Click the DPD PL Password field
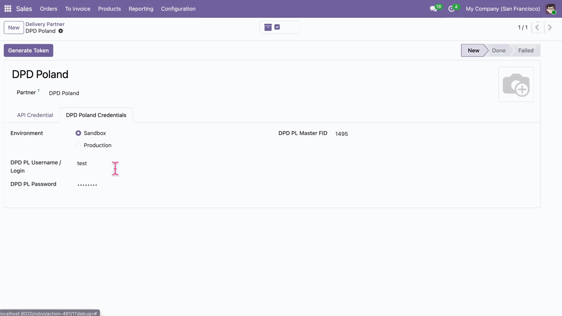 (87, 184)
